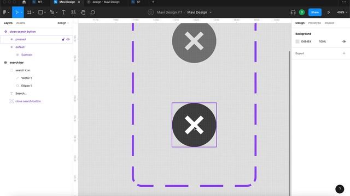The width and height of the screenshot is (350, 196).
Task: Switch to the Inspect tab
Action: 329,23
